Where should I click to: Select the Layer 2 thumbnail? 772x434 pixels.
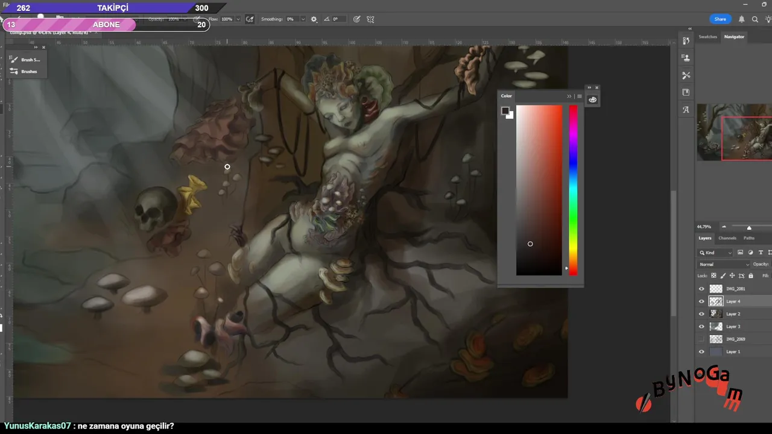pyautogui.click(x=716, y=314)
